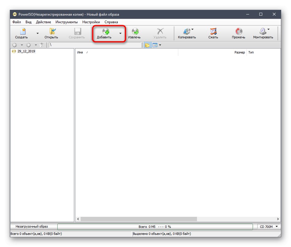Sort by the Тип column header
Image resolution: width=291 pixels, height=247 pixels.
click(251, 52)
